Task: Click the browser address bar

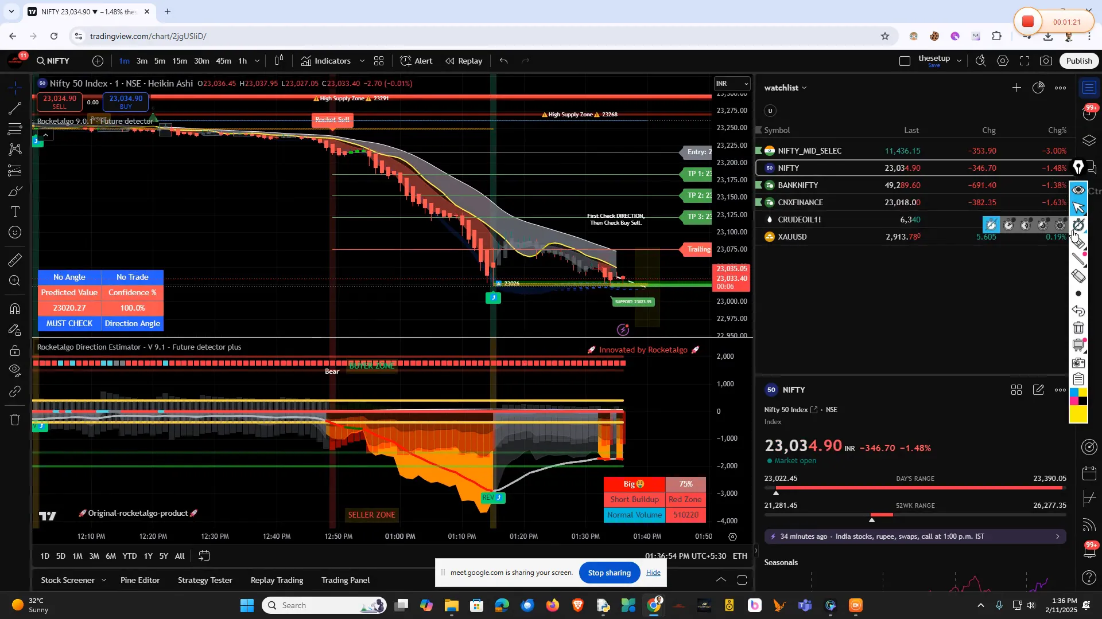Action: 230,36
